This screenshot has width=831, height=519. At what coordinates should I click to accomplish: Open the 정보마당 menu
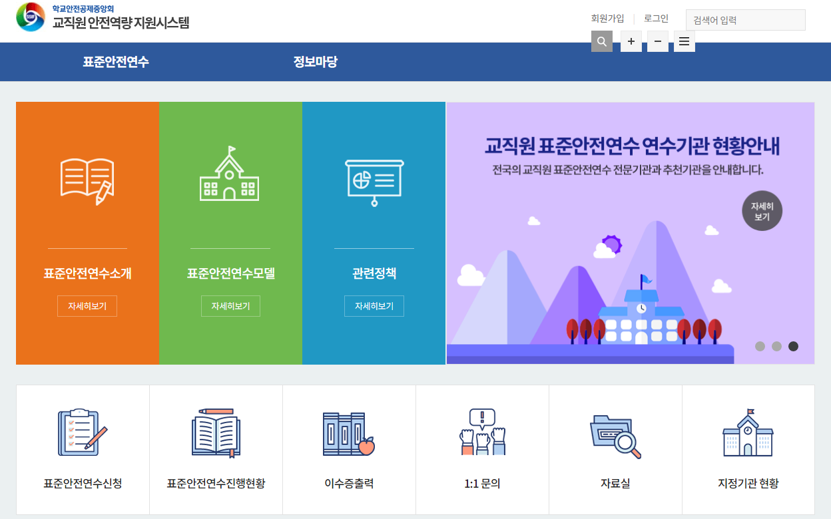click(314, 61)
